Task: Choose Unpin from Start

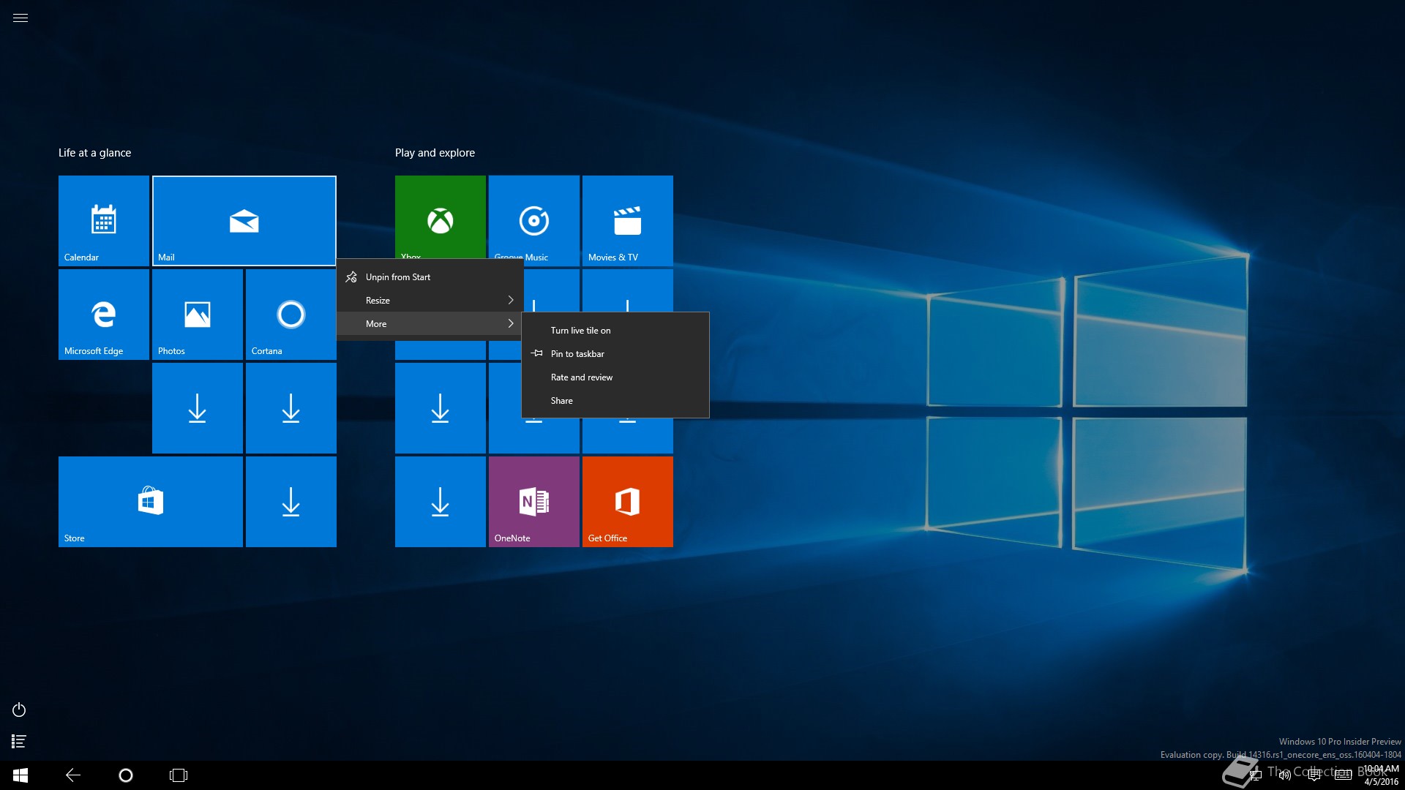Action: pos(430,277)
